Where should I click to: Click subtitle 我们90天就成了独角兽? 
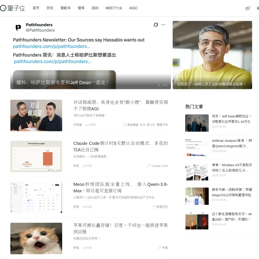(x=89, y=115)
